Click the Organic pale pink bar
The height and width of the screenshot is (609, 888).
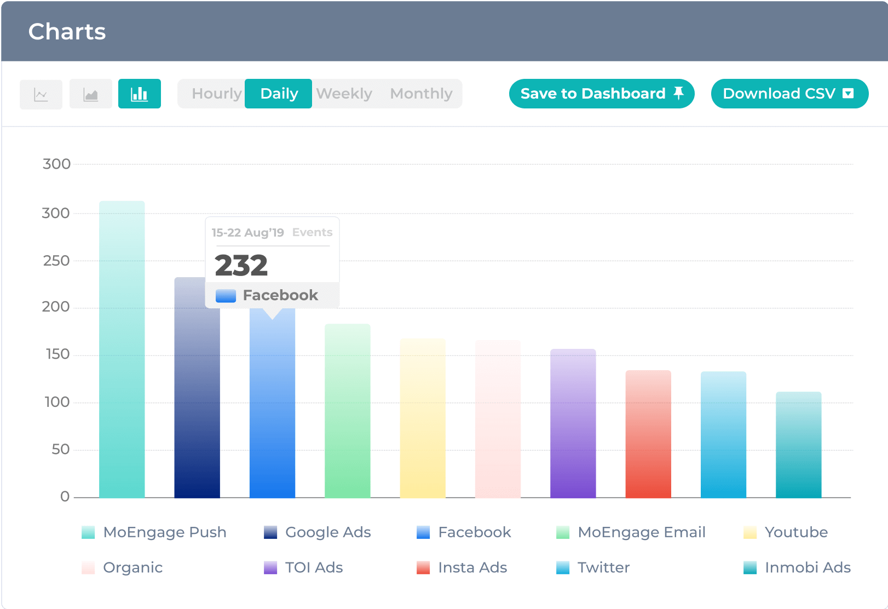[498, 419]
